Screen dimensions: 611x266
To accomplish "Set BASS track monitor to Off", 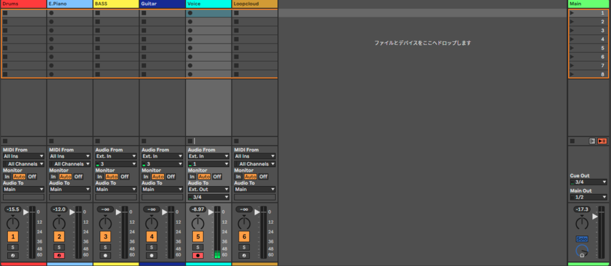I will click(x=125, y=177).
